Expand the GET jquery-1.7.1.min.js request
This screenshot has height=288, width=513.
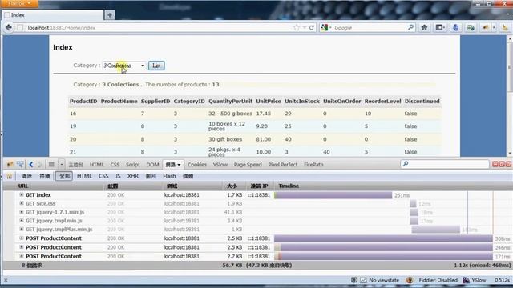click(22, 211)
